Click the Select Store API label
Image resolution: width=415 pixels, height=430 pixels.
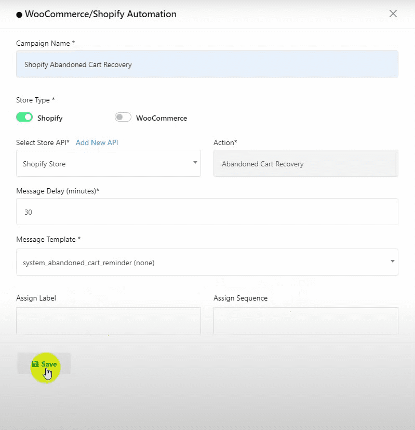point(43,142)
